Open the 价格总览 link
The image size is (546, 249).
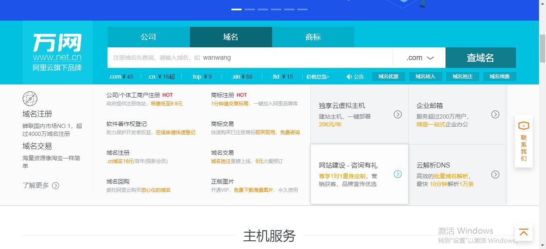tap(318, 76)
